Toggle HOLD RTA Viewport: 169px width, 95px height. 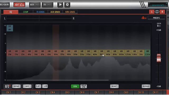pos(84,86)
